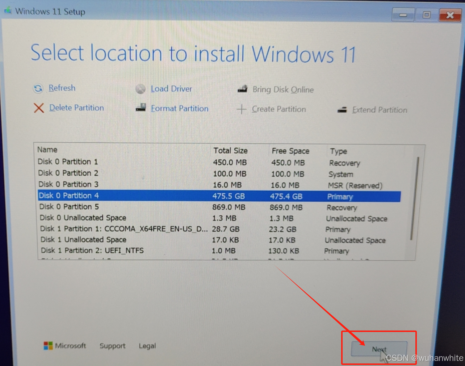
Task: Select Disk 1 Partition 2 UEFI_NTFS
Action: tap(92, 251)
